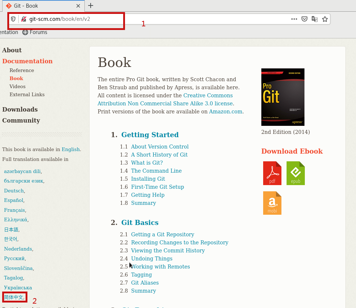Open the Amazon.com link
Image resolution: width=356 pixels, height=308 pixels.
226,112
